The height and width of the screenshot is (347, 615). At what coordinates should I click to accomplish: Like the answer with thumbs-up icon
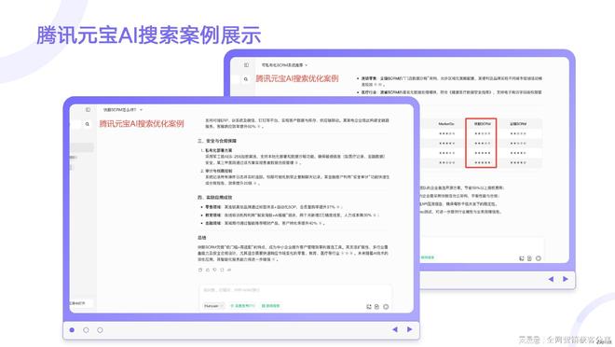(x=208, y=271)
